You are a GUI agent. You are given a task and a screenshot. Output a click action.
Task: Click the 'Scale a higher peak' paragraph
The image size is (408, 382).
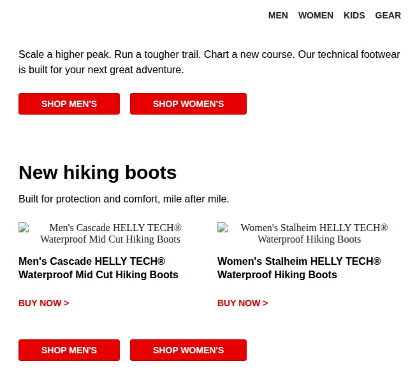point(209,62)
